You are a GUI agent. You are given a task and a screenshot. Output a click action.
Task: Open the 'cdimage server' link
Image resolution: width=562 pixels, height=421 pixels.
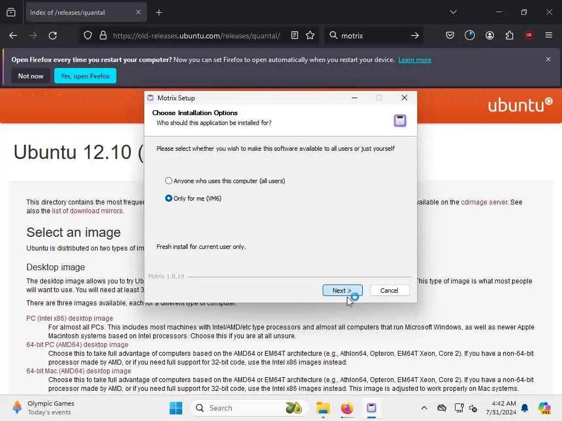pos(484,202)
